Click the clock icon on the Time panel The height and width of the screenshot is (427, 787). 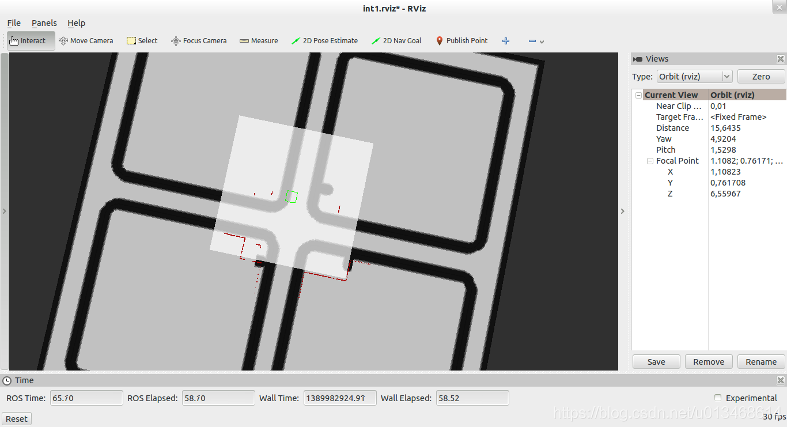pos(6,380)
